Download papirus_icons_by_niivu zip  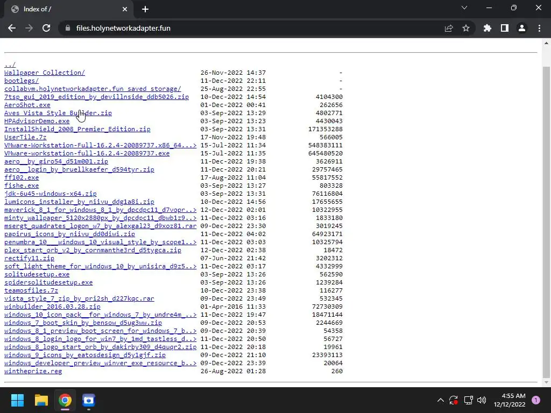(69, 234)
